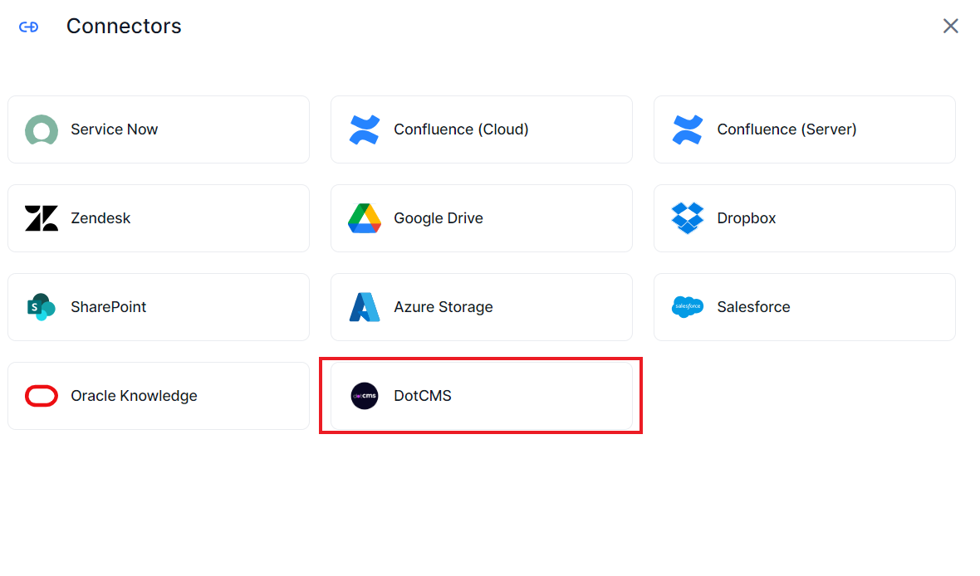Choose the Dropbox box icon
Screen dimensions: 980x576
pos(687,218)
